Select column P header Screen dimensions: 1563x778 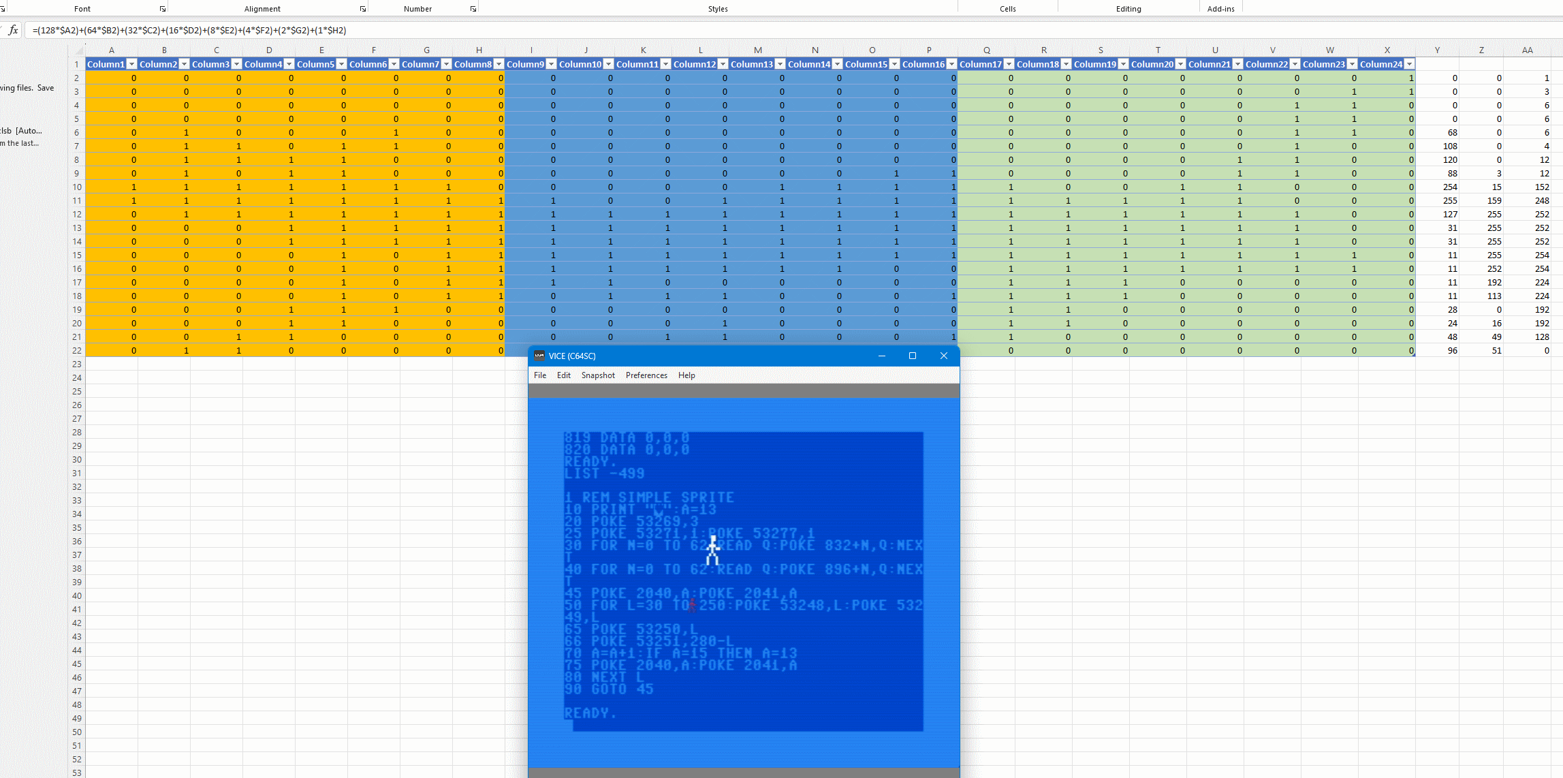tap(929, 50)
